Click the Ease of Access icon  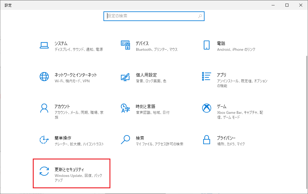click(44, 140)
